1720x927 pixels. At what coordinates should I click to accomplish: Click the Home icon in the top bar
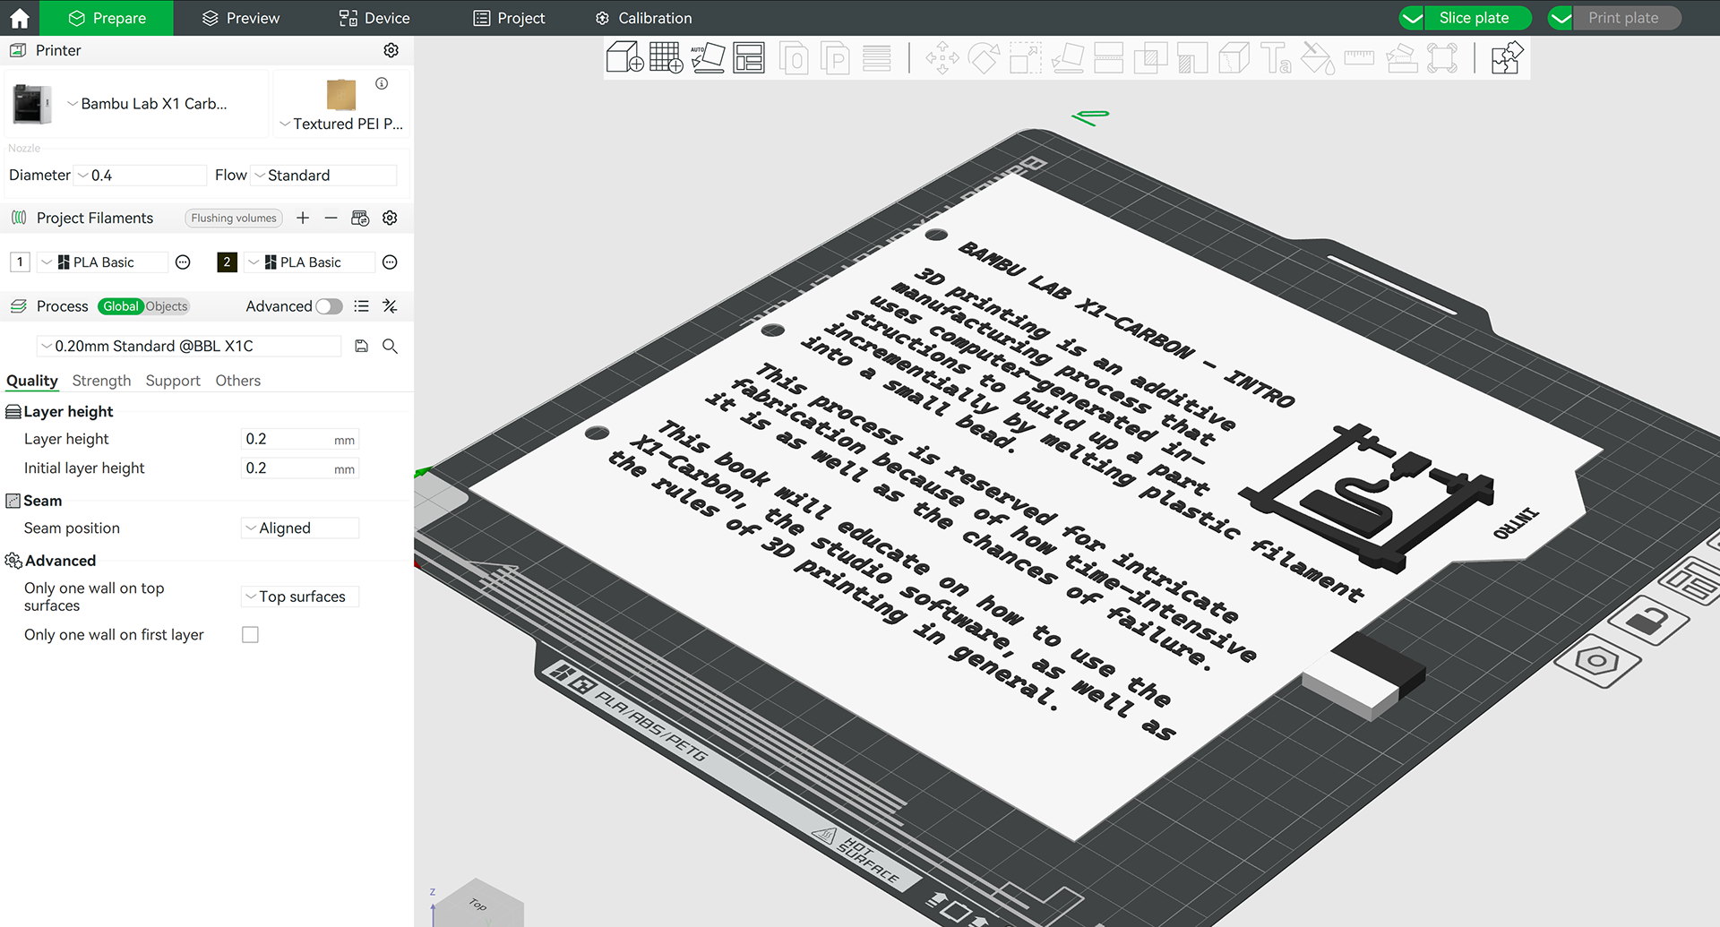[x=20, y=18]
